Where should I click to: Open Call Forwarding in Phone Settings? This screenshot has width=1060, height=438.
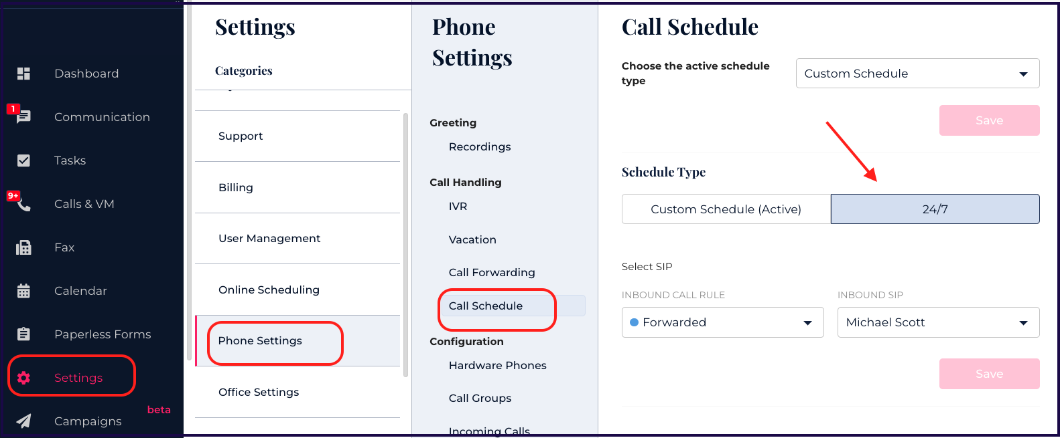(x=492, y=272)
